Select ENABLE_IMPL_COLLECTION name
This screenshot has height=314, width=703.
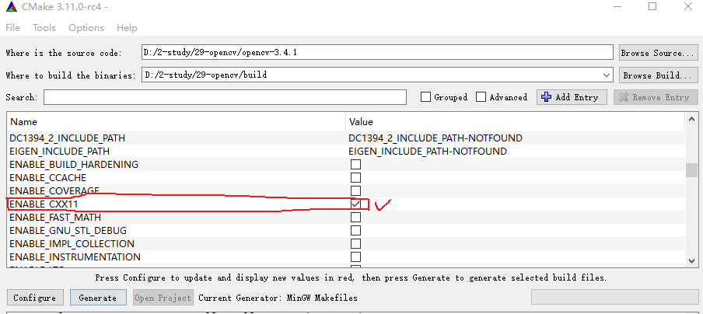click(72, 244)
